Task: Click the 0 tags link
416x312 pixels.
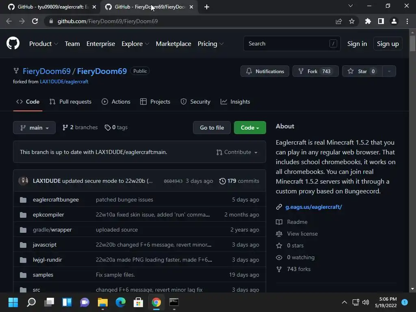Action: [x=116, y=128]
